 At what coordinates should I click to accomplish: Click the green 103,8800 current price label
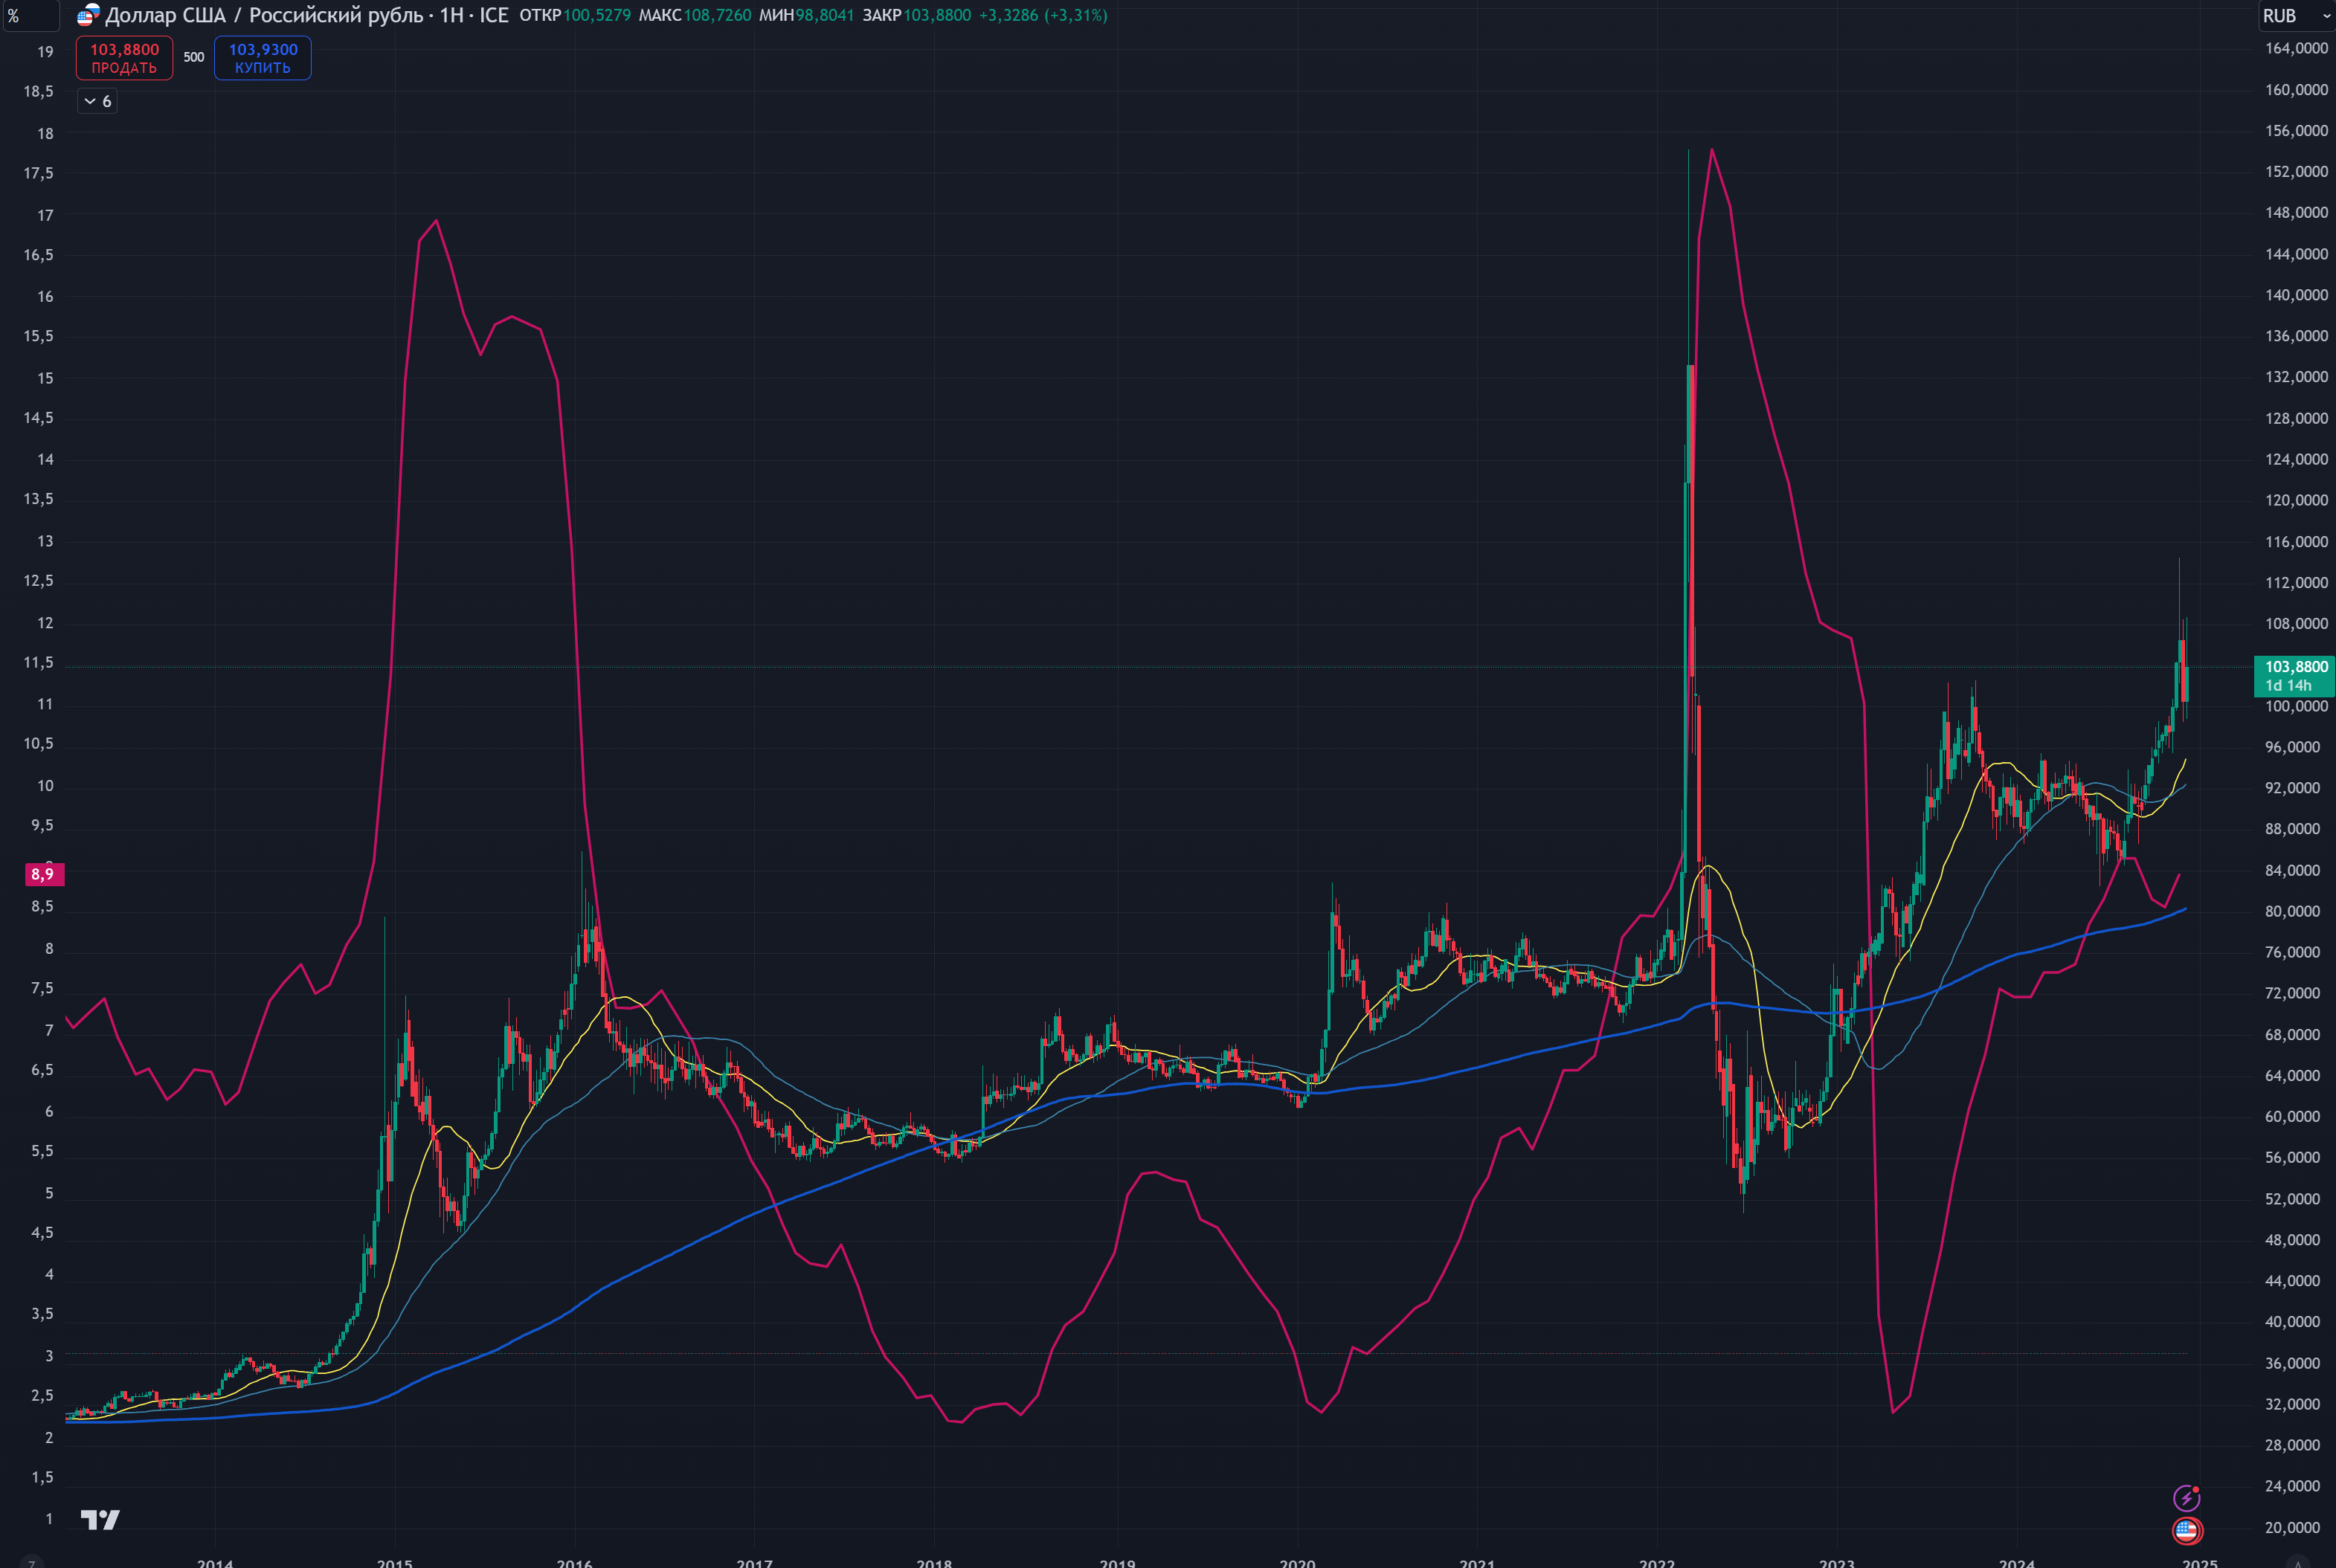click(2294, 675)
